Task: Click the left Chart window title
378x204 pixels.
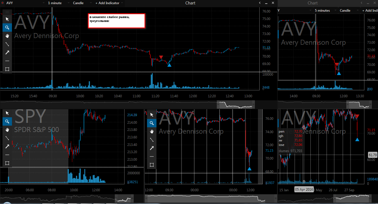Action: (190, 3)
